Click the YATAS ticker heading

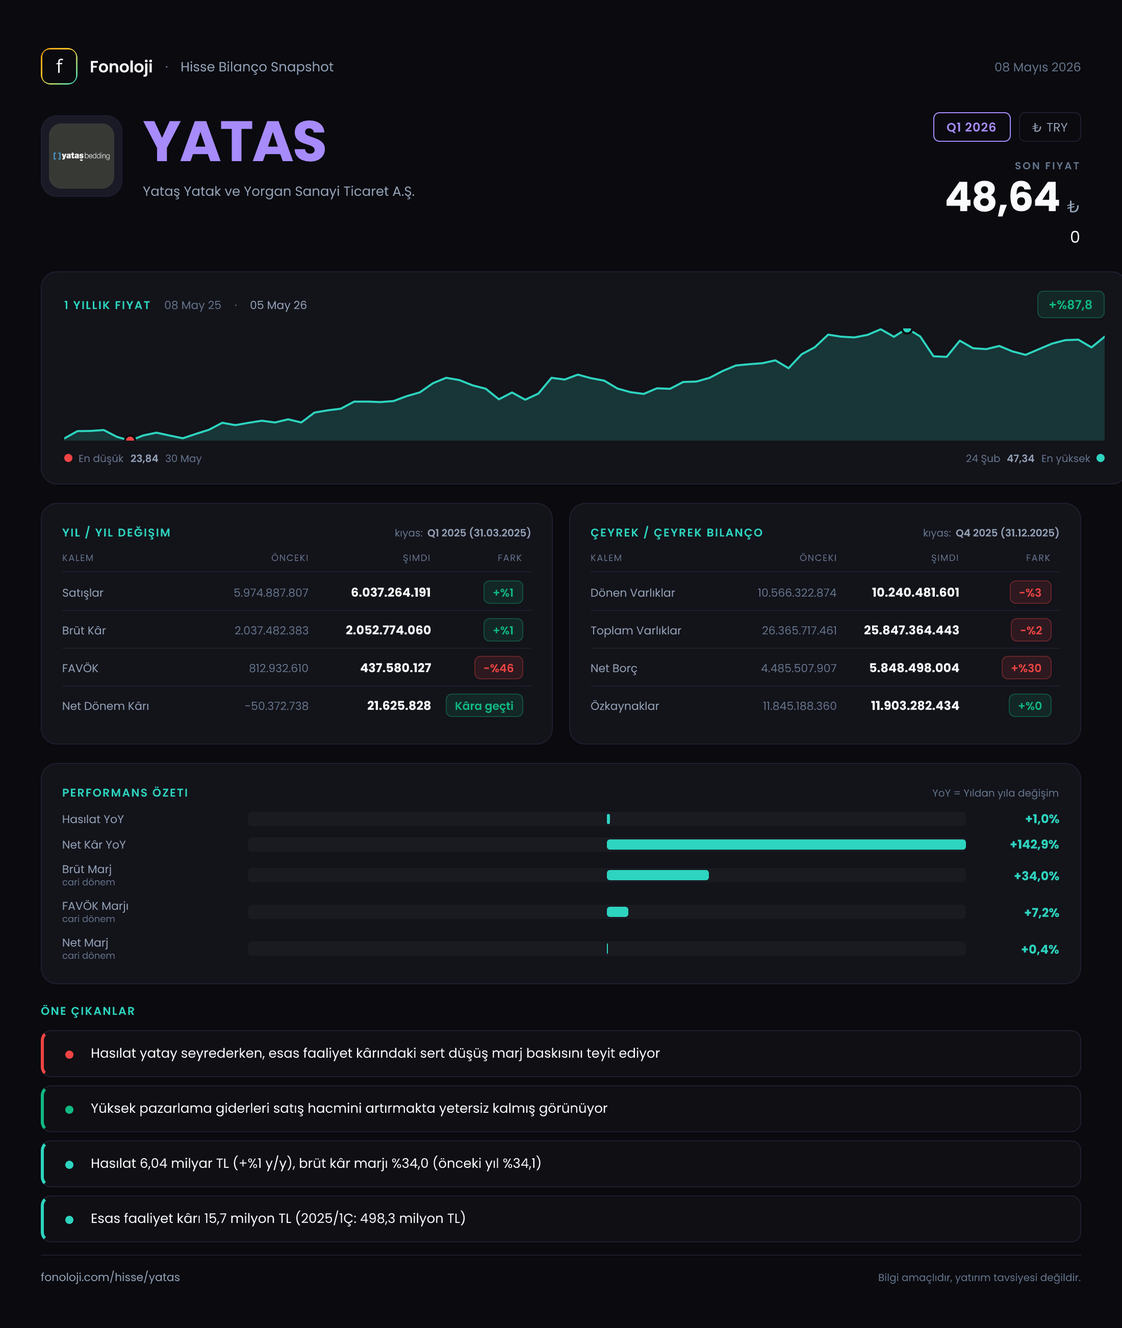pyautogui.click(x=235, y=142)
